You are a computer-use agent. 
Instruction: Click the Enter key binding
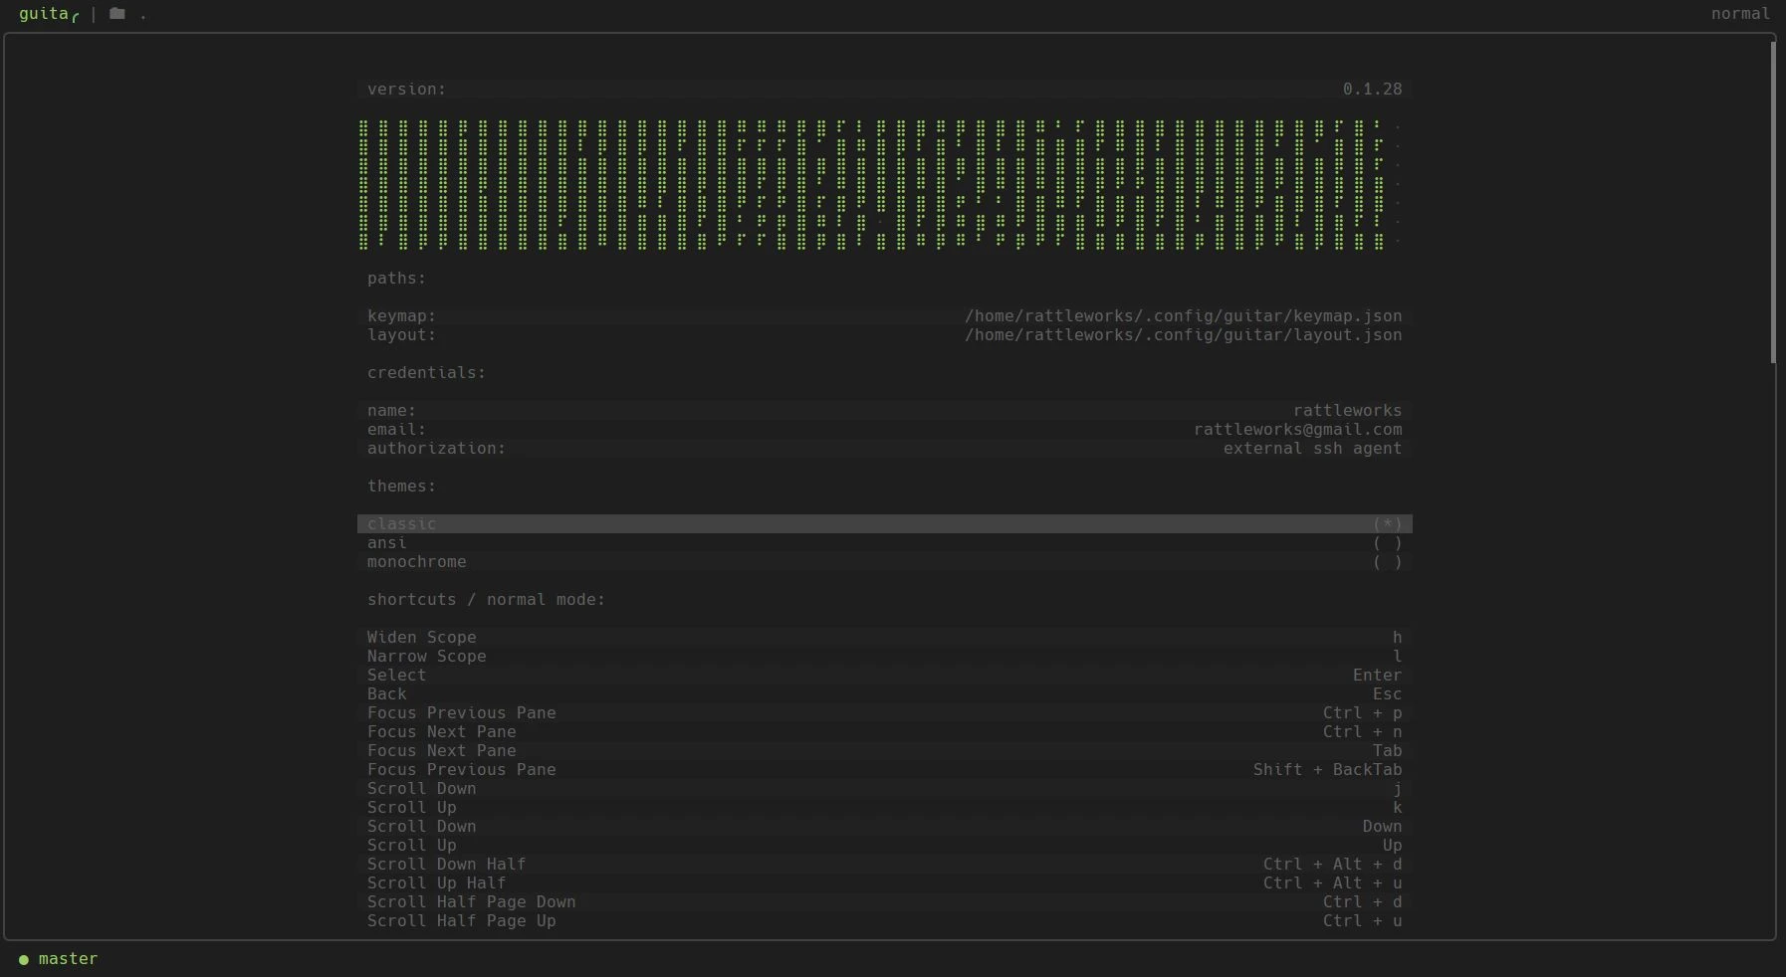[x=1377, y=676]
